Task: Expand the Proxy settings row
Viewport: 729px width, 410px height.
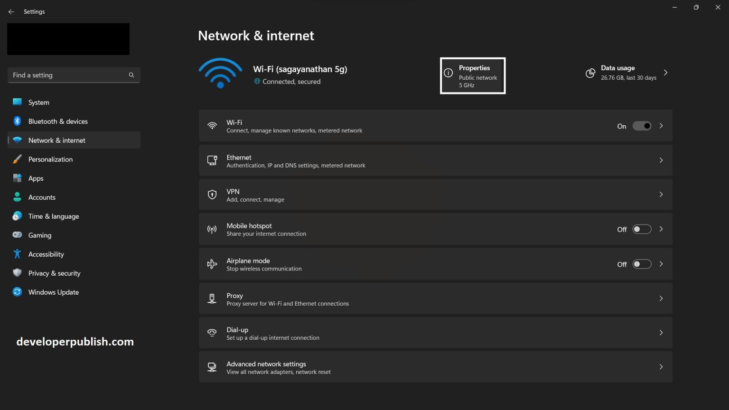Action: pyautogui.click(x=661, y=298)
